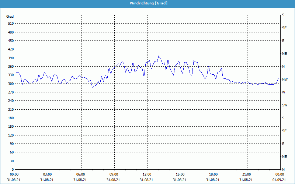Click the 360 degree y-axis label
Image resolution: width=295 pixels, height=184 pixels.
10,67
